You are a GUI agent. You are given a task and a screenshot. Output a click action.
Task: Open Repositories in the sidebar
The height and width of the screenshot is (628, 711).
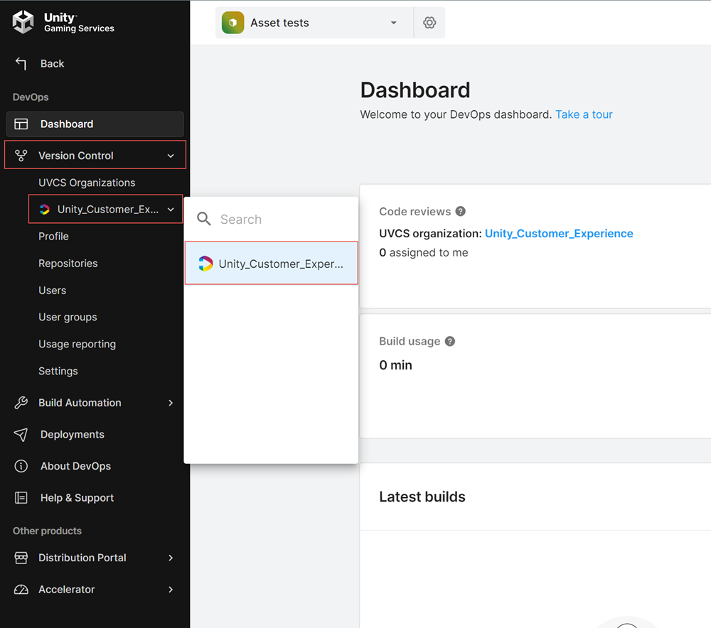[68, 264]
